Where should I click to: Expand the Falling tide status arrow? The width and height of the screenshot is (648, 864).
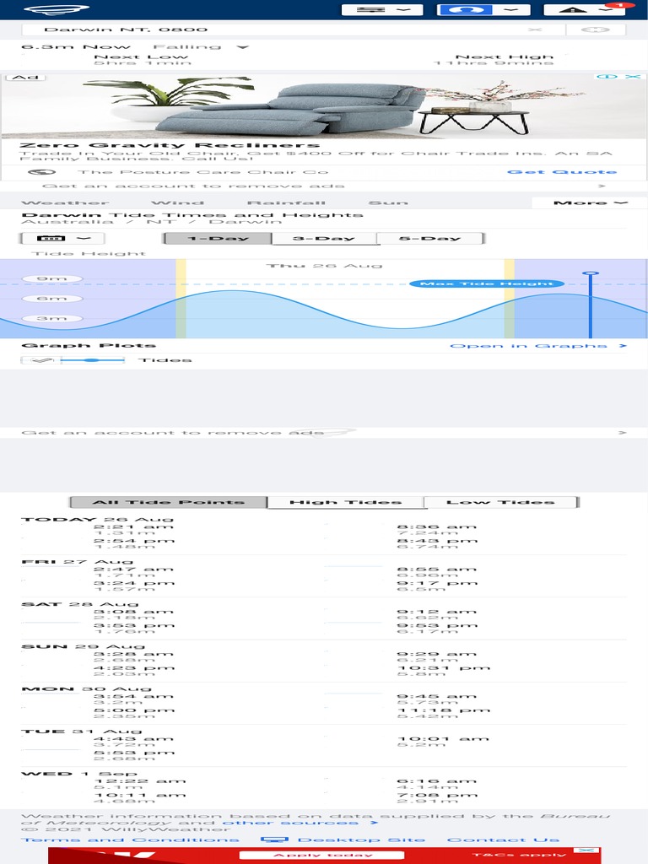(x=242, y=47)
